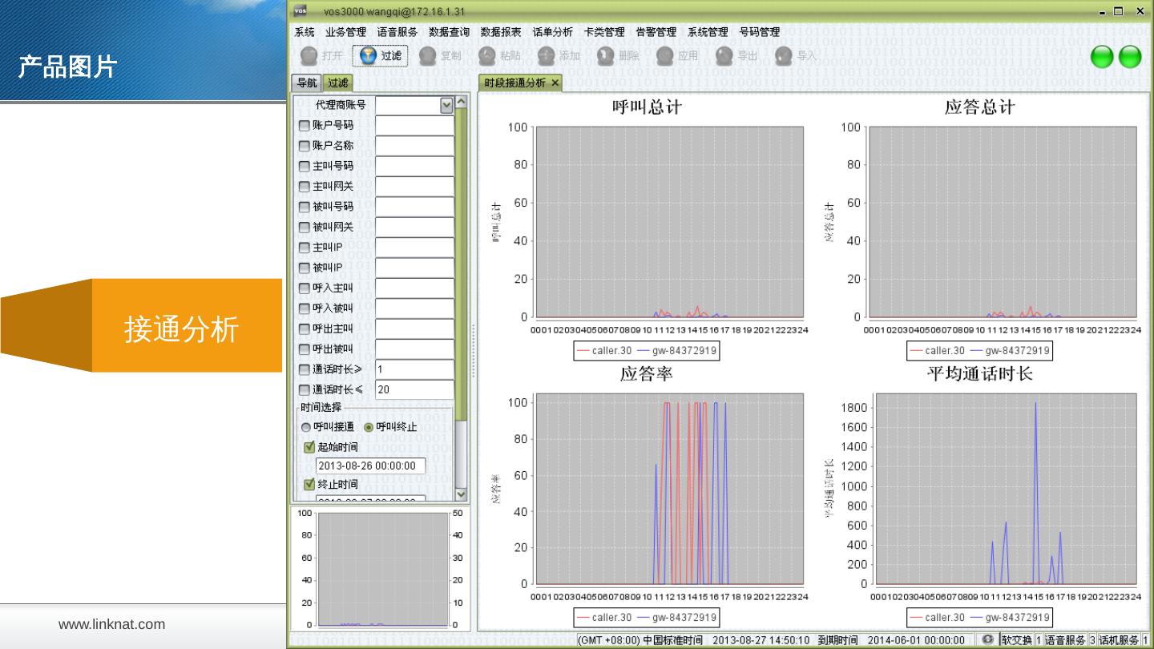Click the 删除 (Delete) toolbar icon

(606, 56)
